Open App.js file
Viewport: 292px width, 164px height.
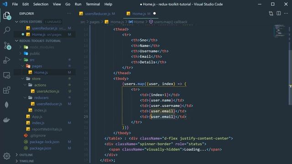(45, 117)
